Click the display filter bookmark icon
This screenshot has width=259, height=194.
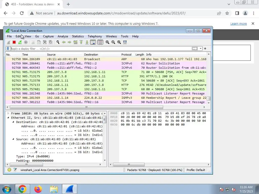(x=8, y=48)
